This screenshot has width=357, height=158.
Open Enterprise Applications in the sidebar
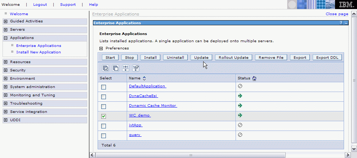(x=39, y=45)
